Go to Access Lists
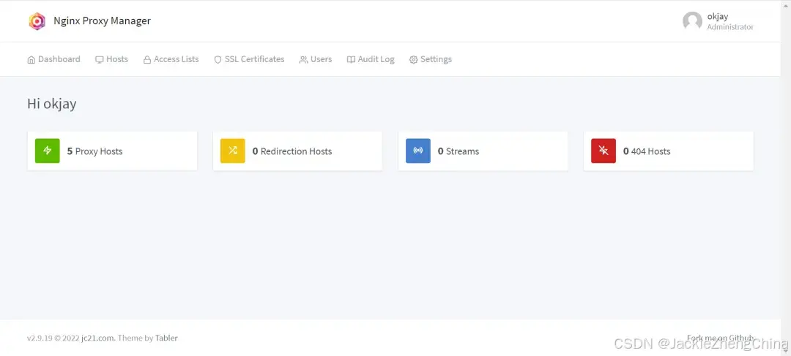This screenshot has height=356, width=791. pos(171,59)
